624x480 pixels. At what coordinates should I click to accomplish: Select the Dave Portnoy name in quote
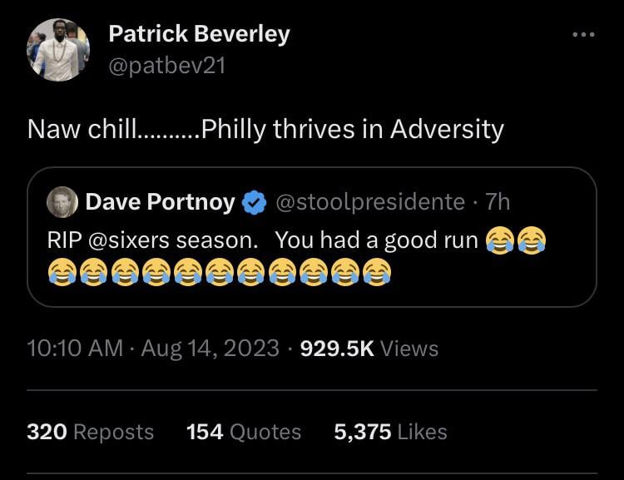click(x=161, y=202)
